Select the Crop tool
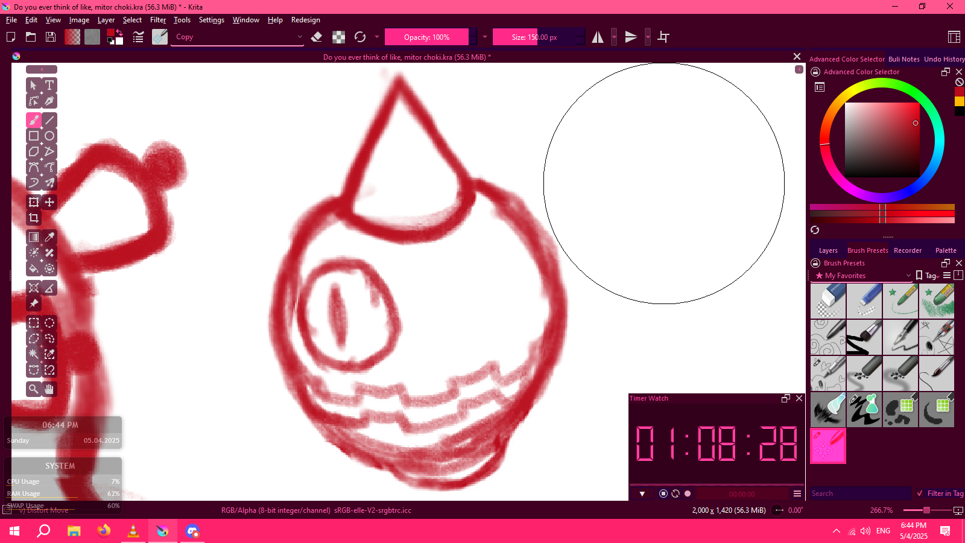 (x=34, y=218)
